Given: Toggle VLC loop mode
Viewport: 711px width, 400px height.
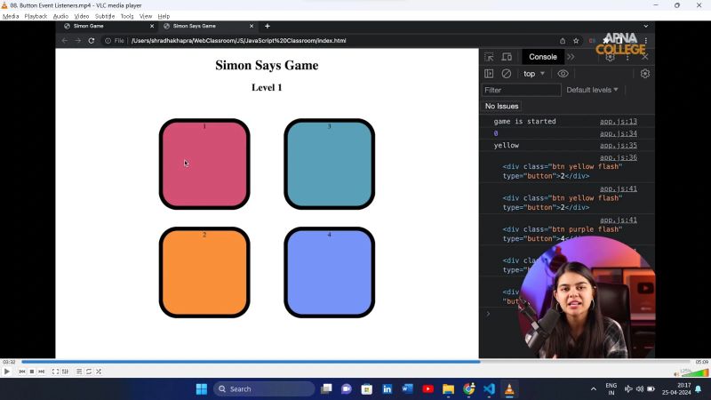Looking at the screenshot, I should [88, 372].
